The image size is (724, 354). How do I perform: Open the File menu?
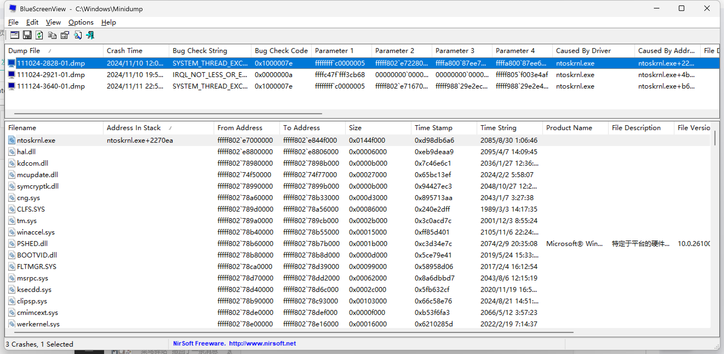pos(13,22)
